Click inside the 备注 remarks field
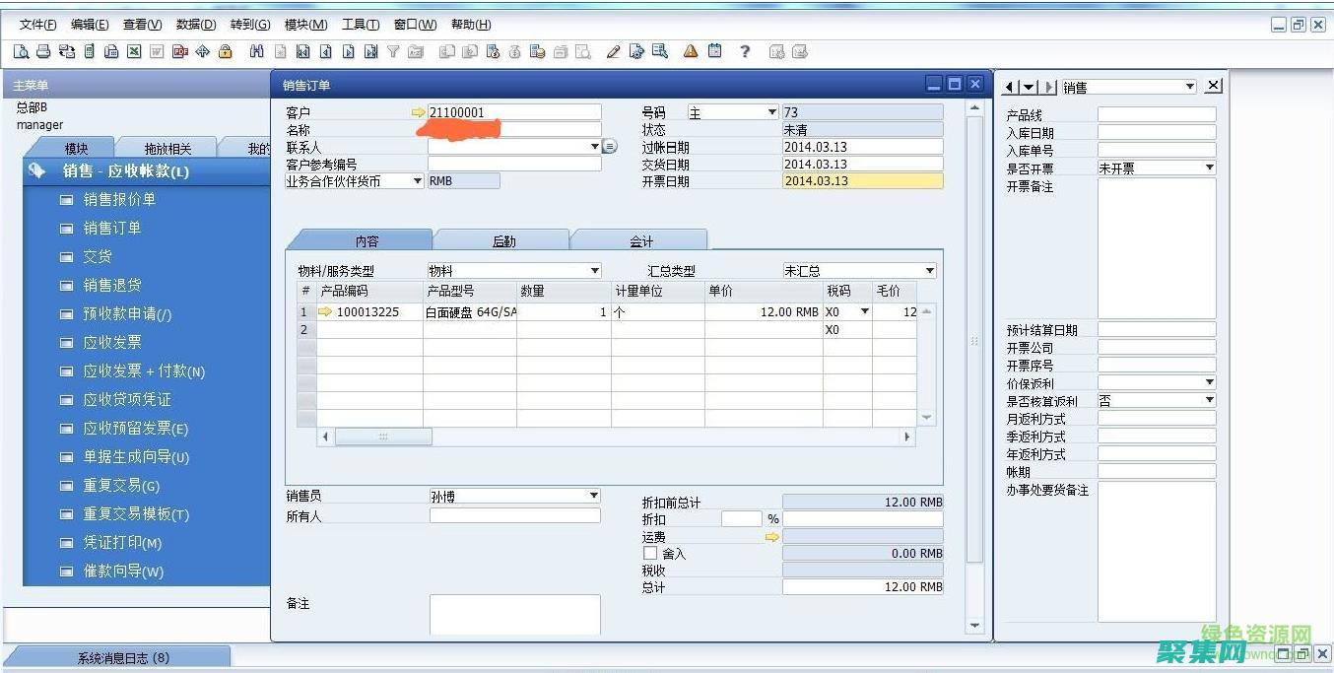 coord(512,613)
